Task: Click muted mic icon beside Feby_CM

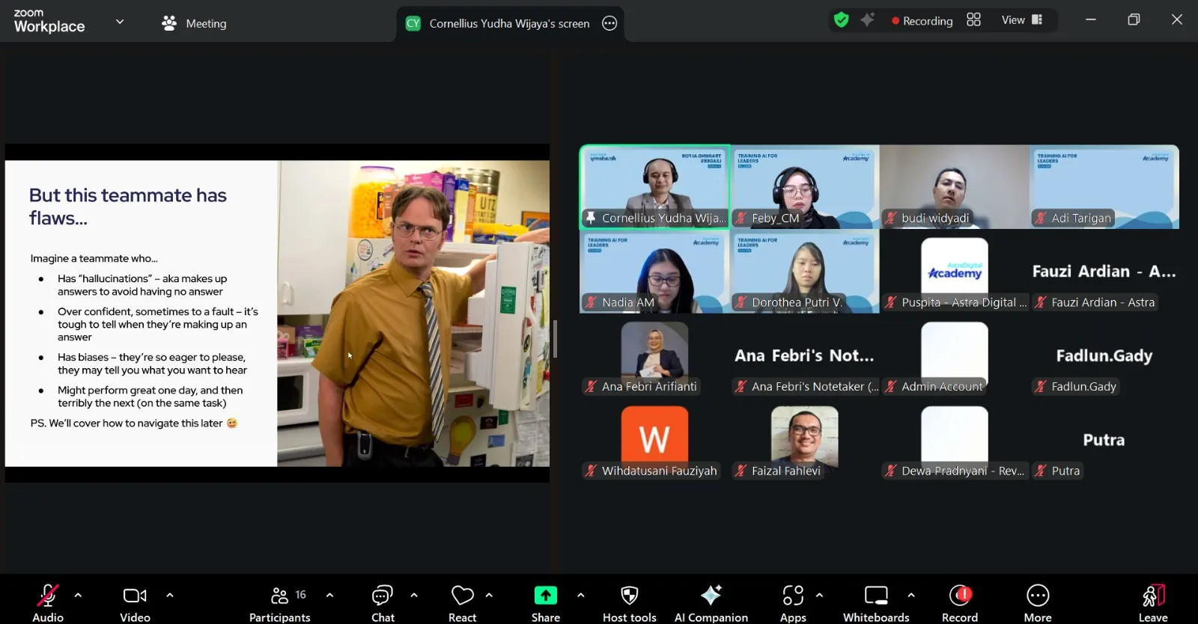Action: 741,218
